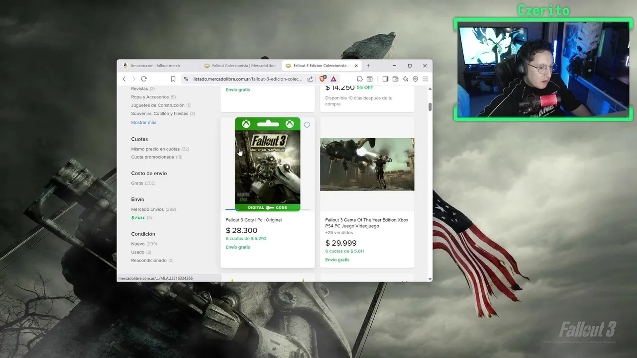Go back to the previous page
The width and height of the screenshot is (637, 358).
tap(124, 79)
